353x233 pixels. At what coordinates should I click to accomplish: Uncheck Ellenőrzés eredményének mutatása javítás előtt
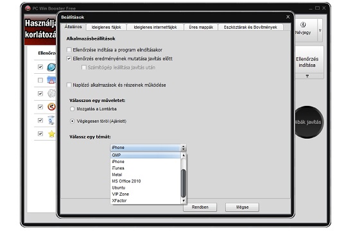point(69,58)
